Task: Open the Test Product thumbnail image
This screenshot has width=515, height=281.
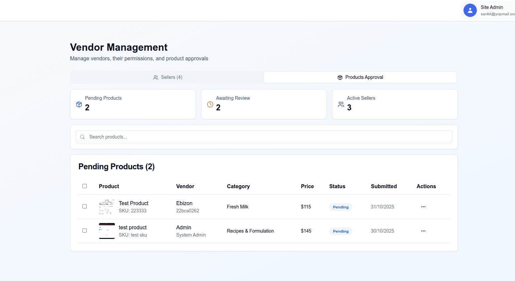Action: click(107, 207)
